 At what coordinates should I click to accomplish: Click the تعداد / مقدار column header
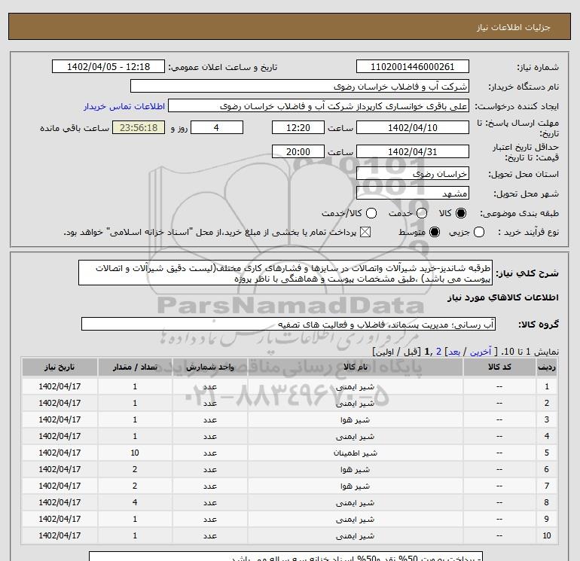pos(135,367)
